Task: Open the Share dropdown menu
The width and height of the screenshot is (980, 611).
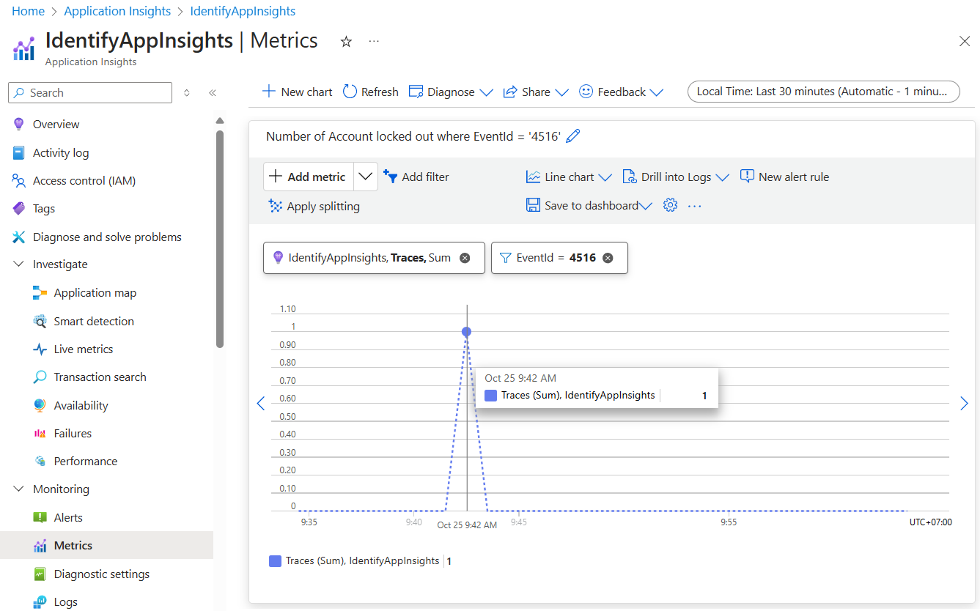Action: click(536, 92)
